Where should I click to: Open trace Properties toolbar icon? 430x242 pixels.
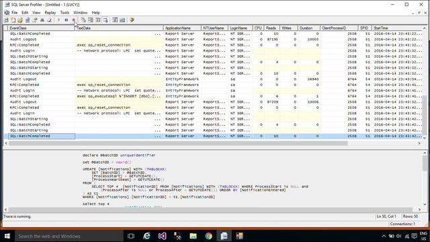point(35,20)
